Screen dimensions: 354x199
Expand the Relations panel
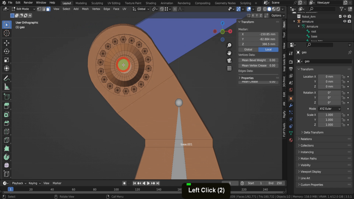pos(306,139)
